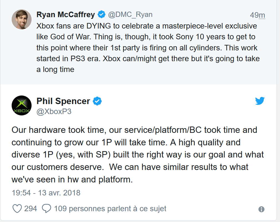Click the Phil Spencer display name
Image resolution: width=280 pixels, height=222 pixels.
pyautogui.click(x=63, y=101)
